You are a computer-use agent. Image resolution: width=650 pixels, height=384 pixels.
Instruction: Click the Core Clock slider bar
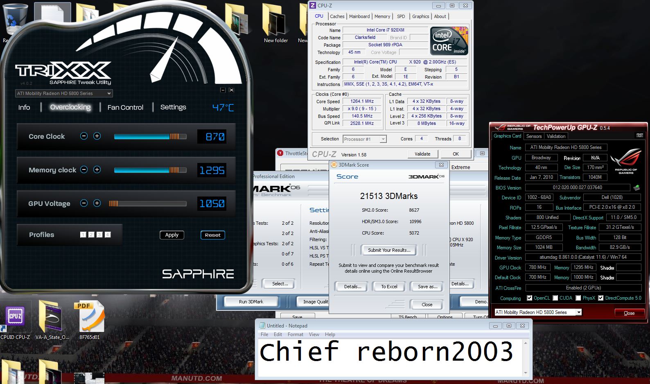150,136
